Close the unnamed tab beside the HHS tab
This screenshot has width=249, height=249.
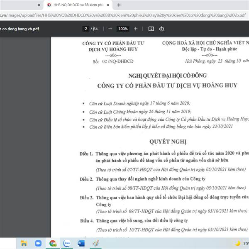[x=39, y=5]
